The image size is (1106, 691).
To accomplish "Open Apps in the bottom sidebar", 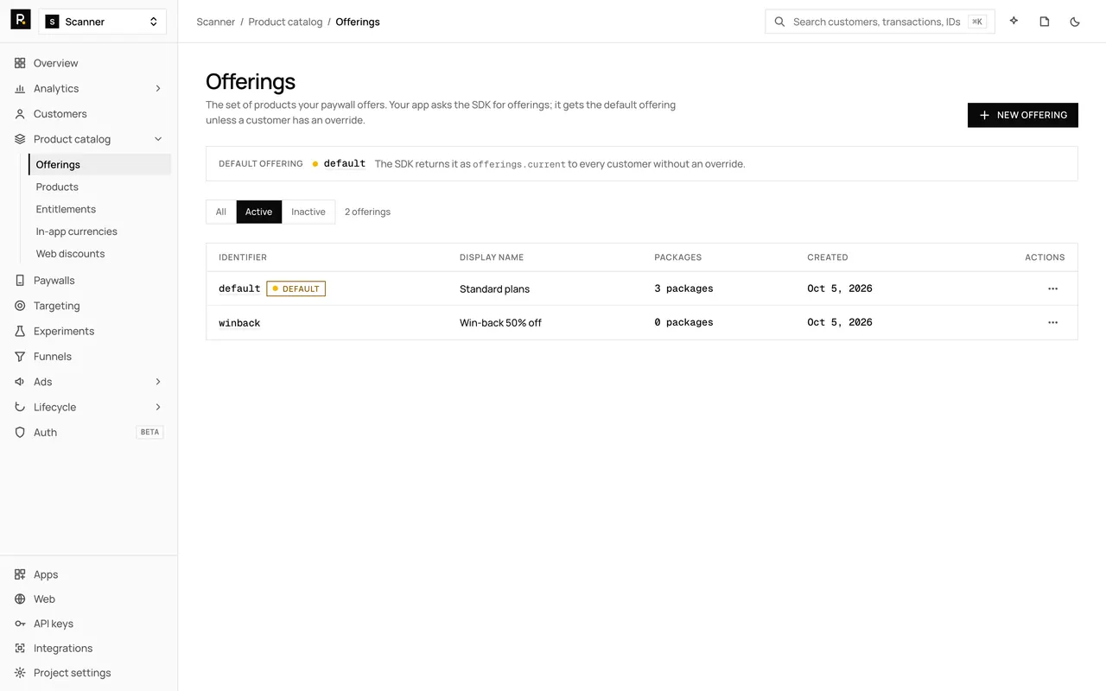I will point(89,574).
